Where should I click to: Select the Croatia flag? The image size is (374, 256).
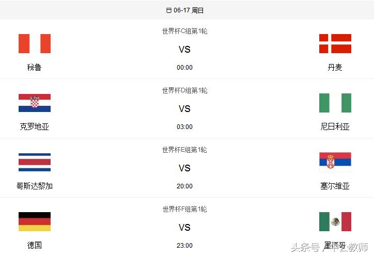(x=35, y=103)
